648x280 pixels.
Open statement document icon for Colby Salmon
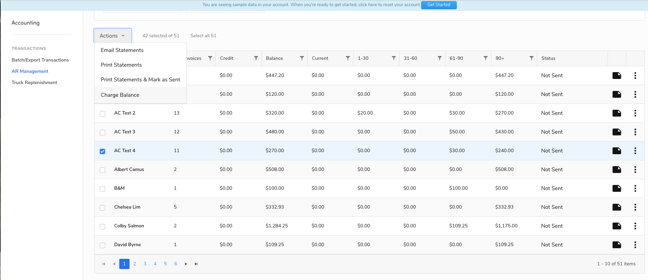click(617, 226)
